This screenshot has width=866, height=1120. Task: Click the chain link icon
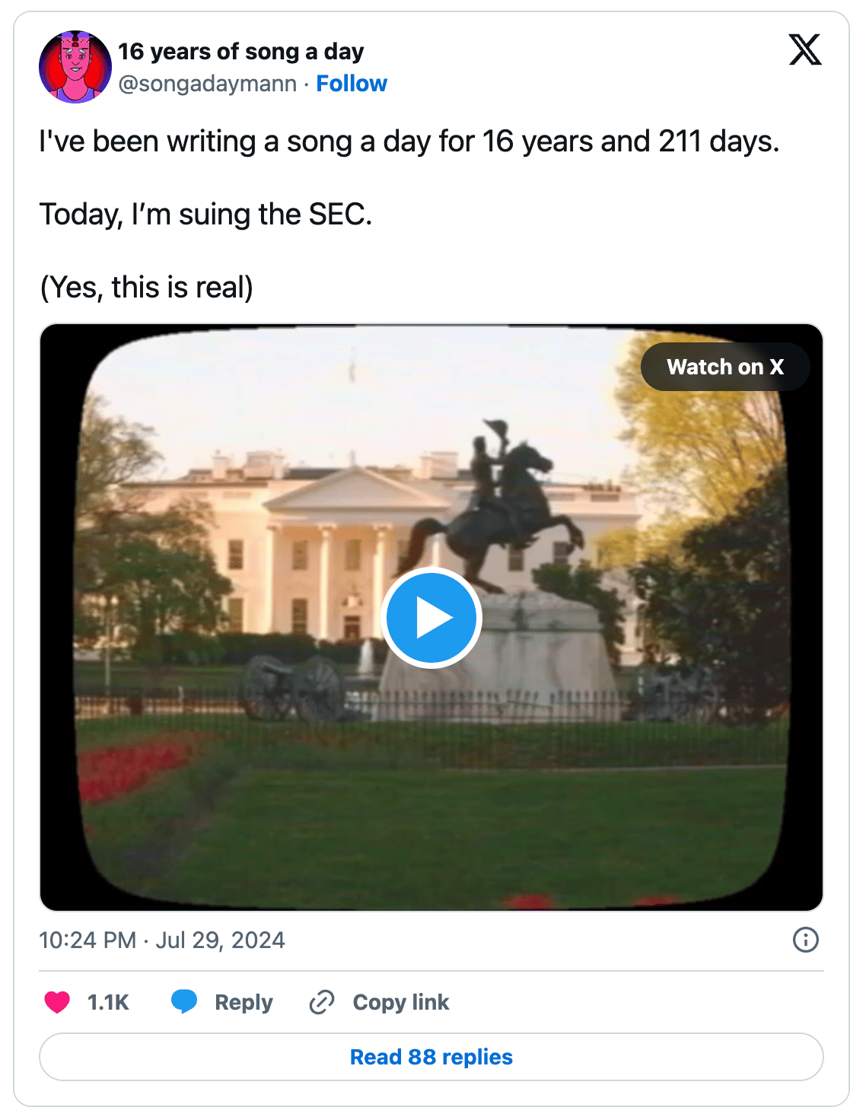pyautogui.click(x=322, y=1002)
